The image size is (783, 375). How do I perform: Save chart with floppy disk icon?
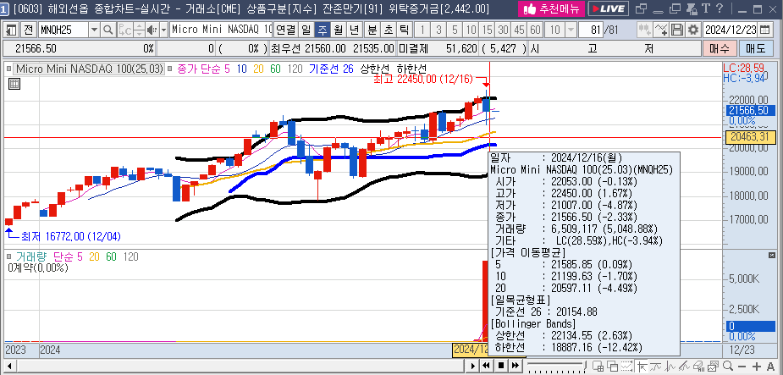(x=677, y=30)
